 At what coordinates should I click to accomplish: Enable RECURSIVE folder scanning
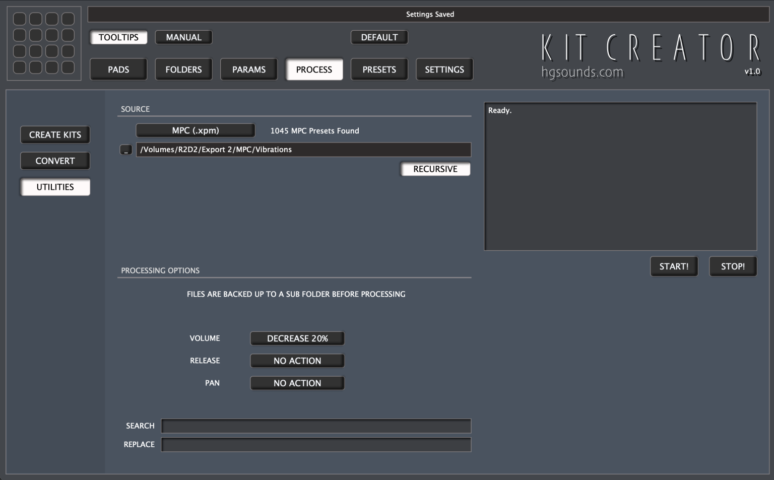click(x=435, y=169)
